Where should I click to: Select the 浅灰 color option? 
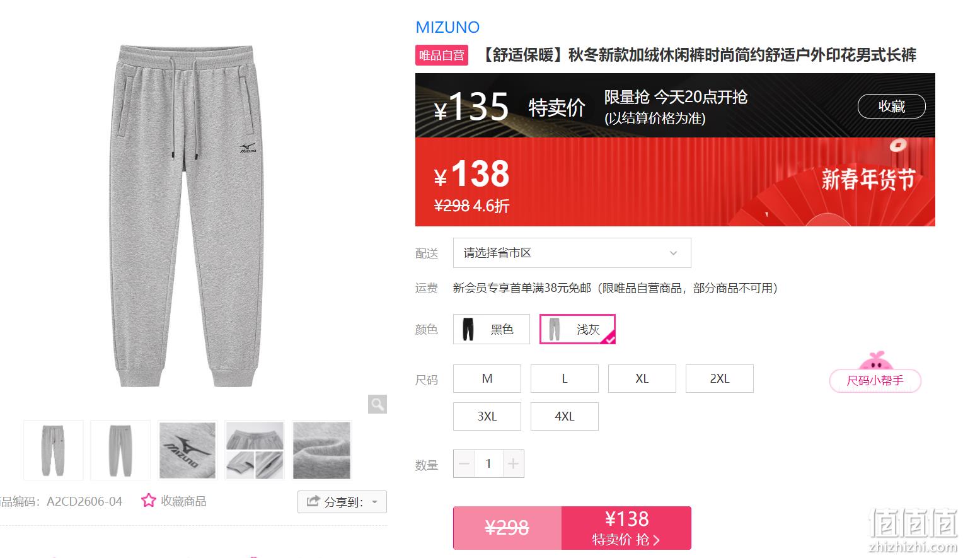click(577, 329)
